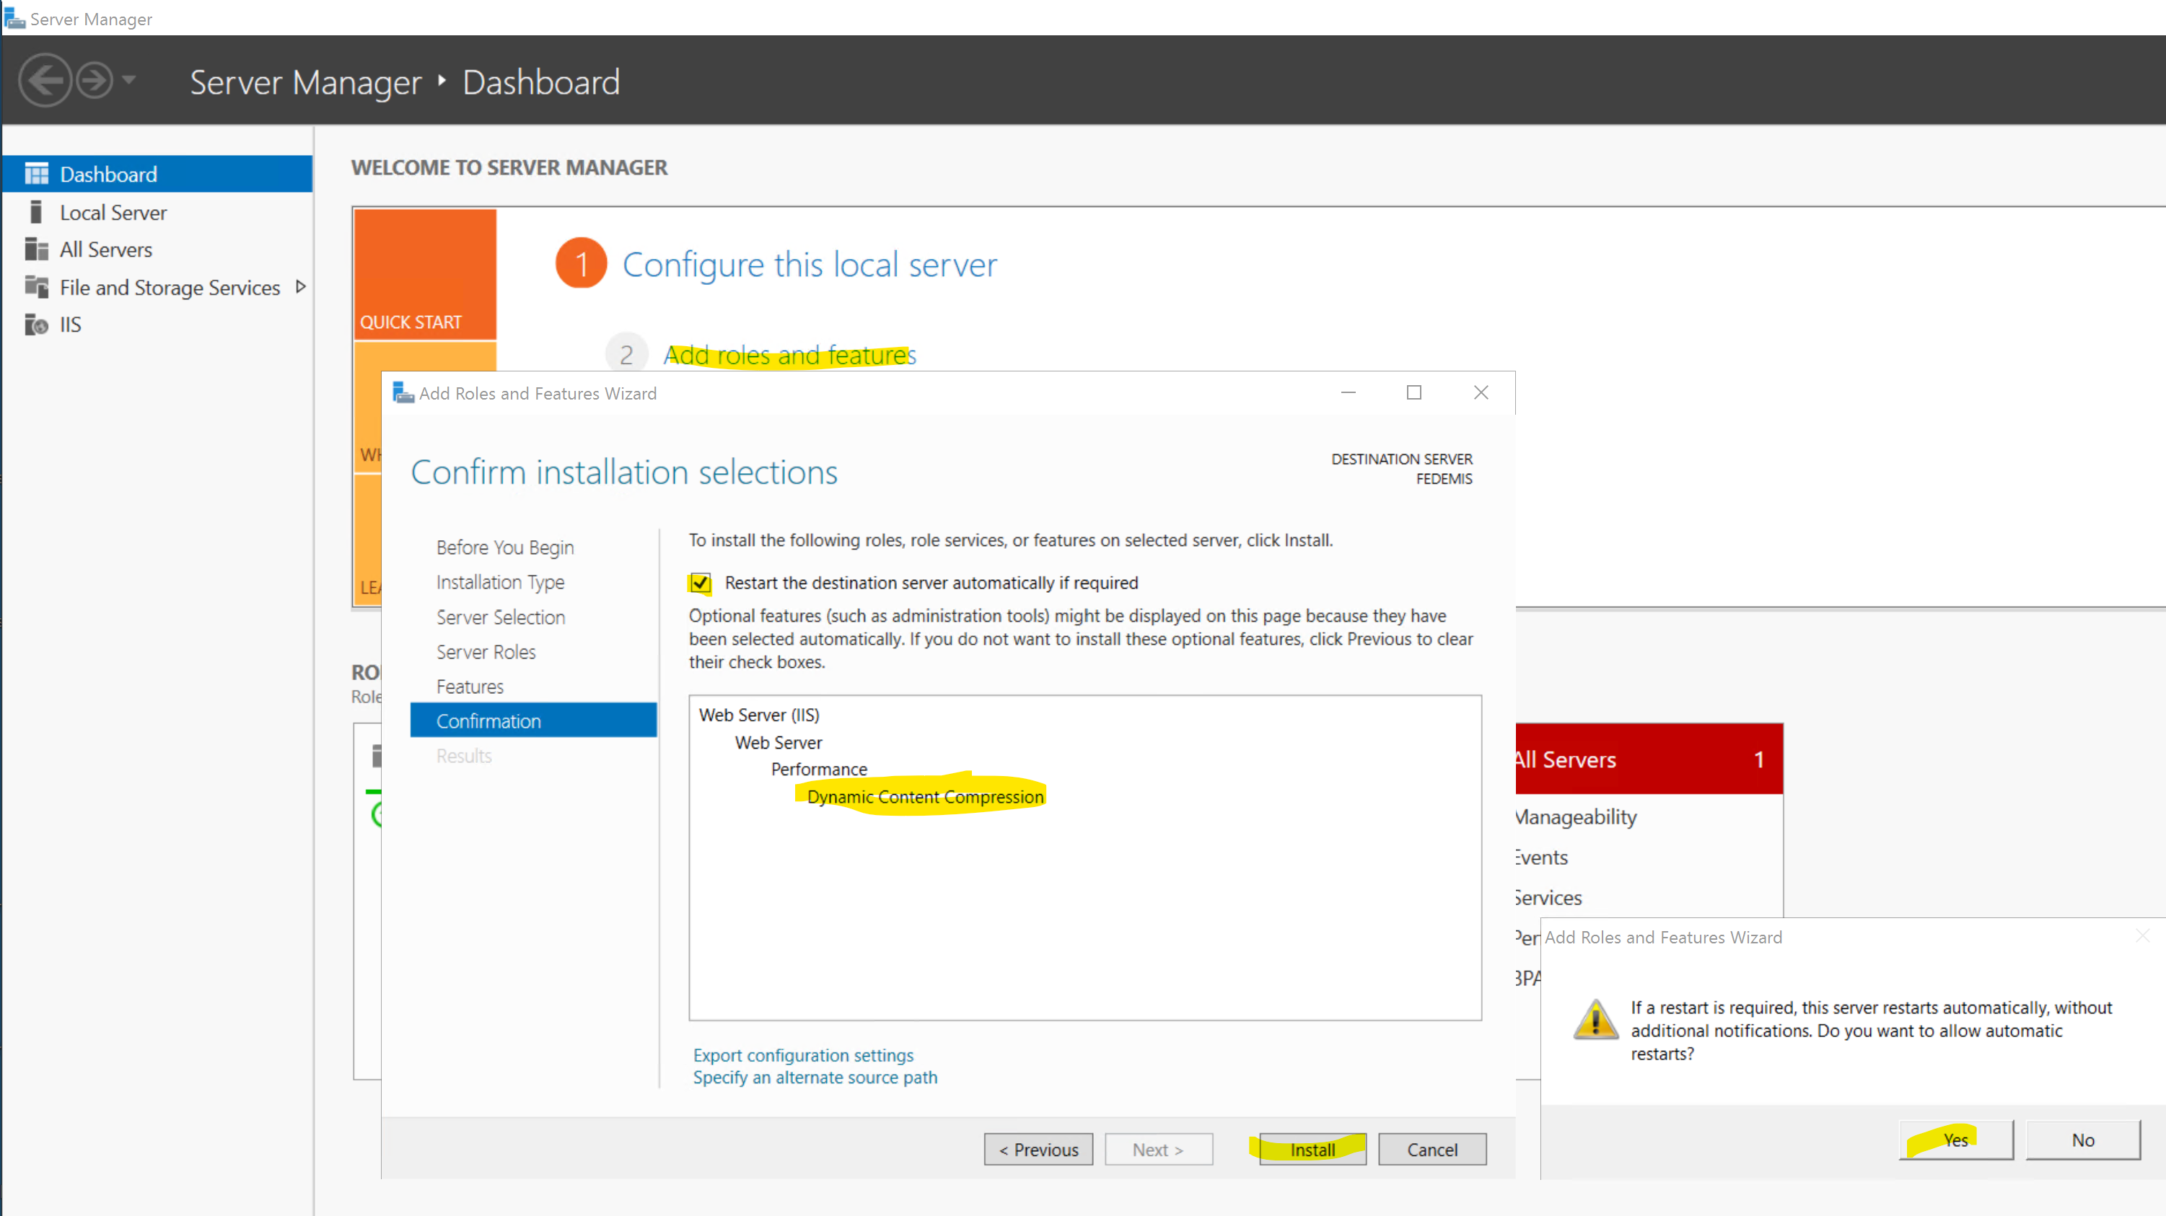Click the forward navigation arrow icon

tap(95, 81)
